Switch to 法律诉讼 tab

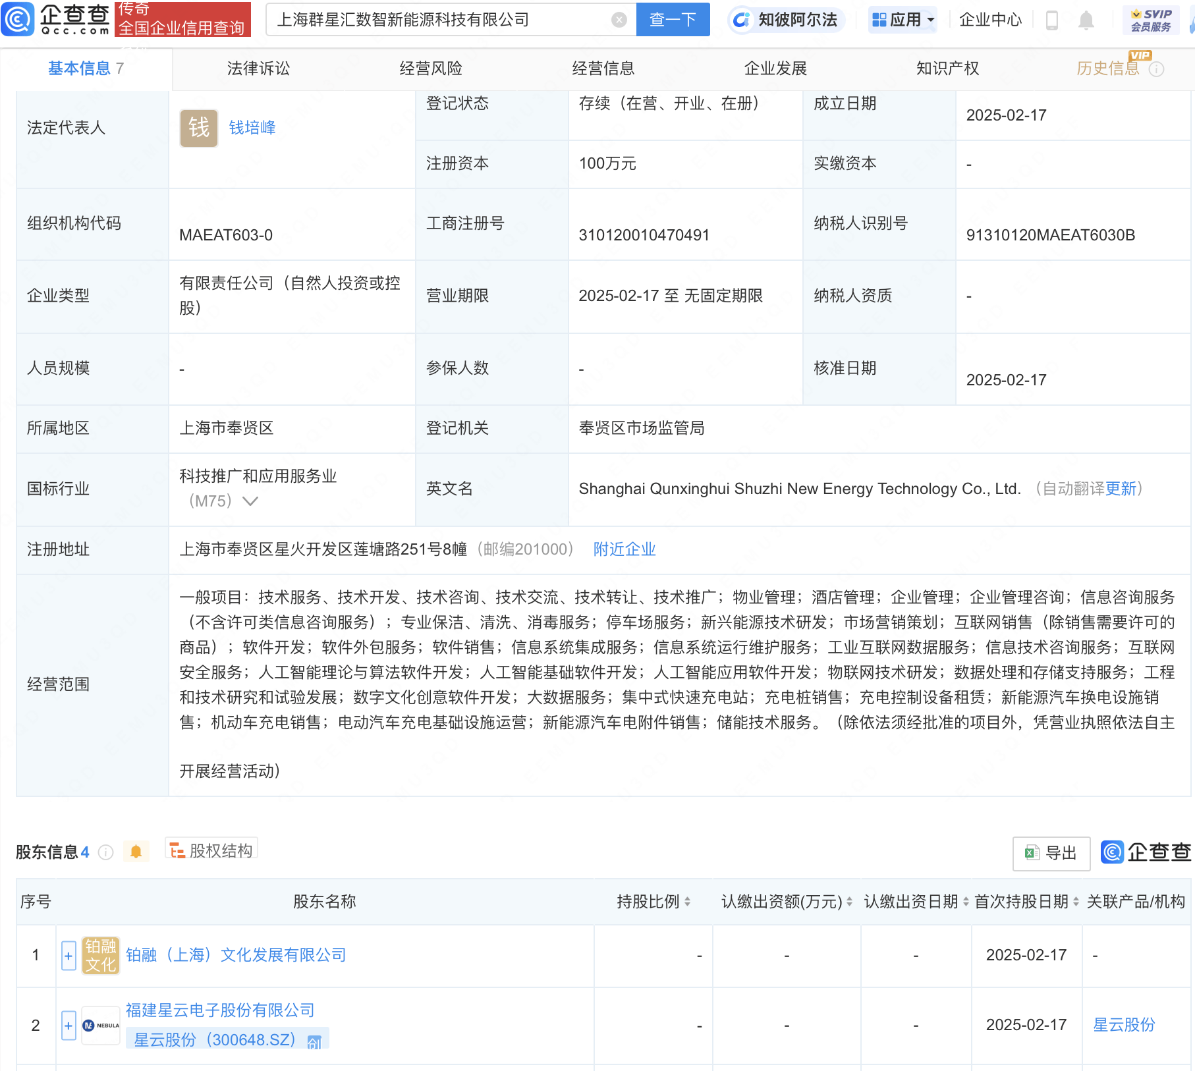click(x=258, y=69)
